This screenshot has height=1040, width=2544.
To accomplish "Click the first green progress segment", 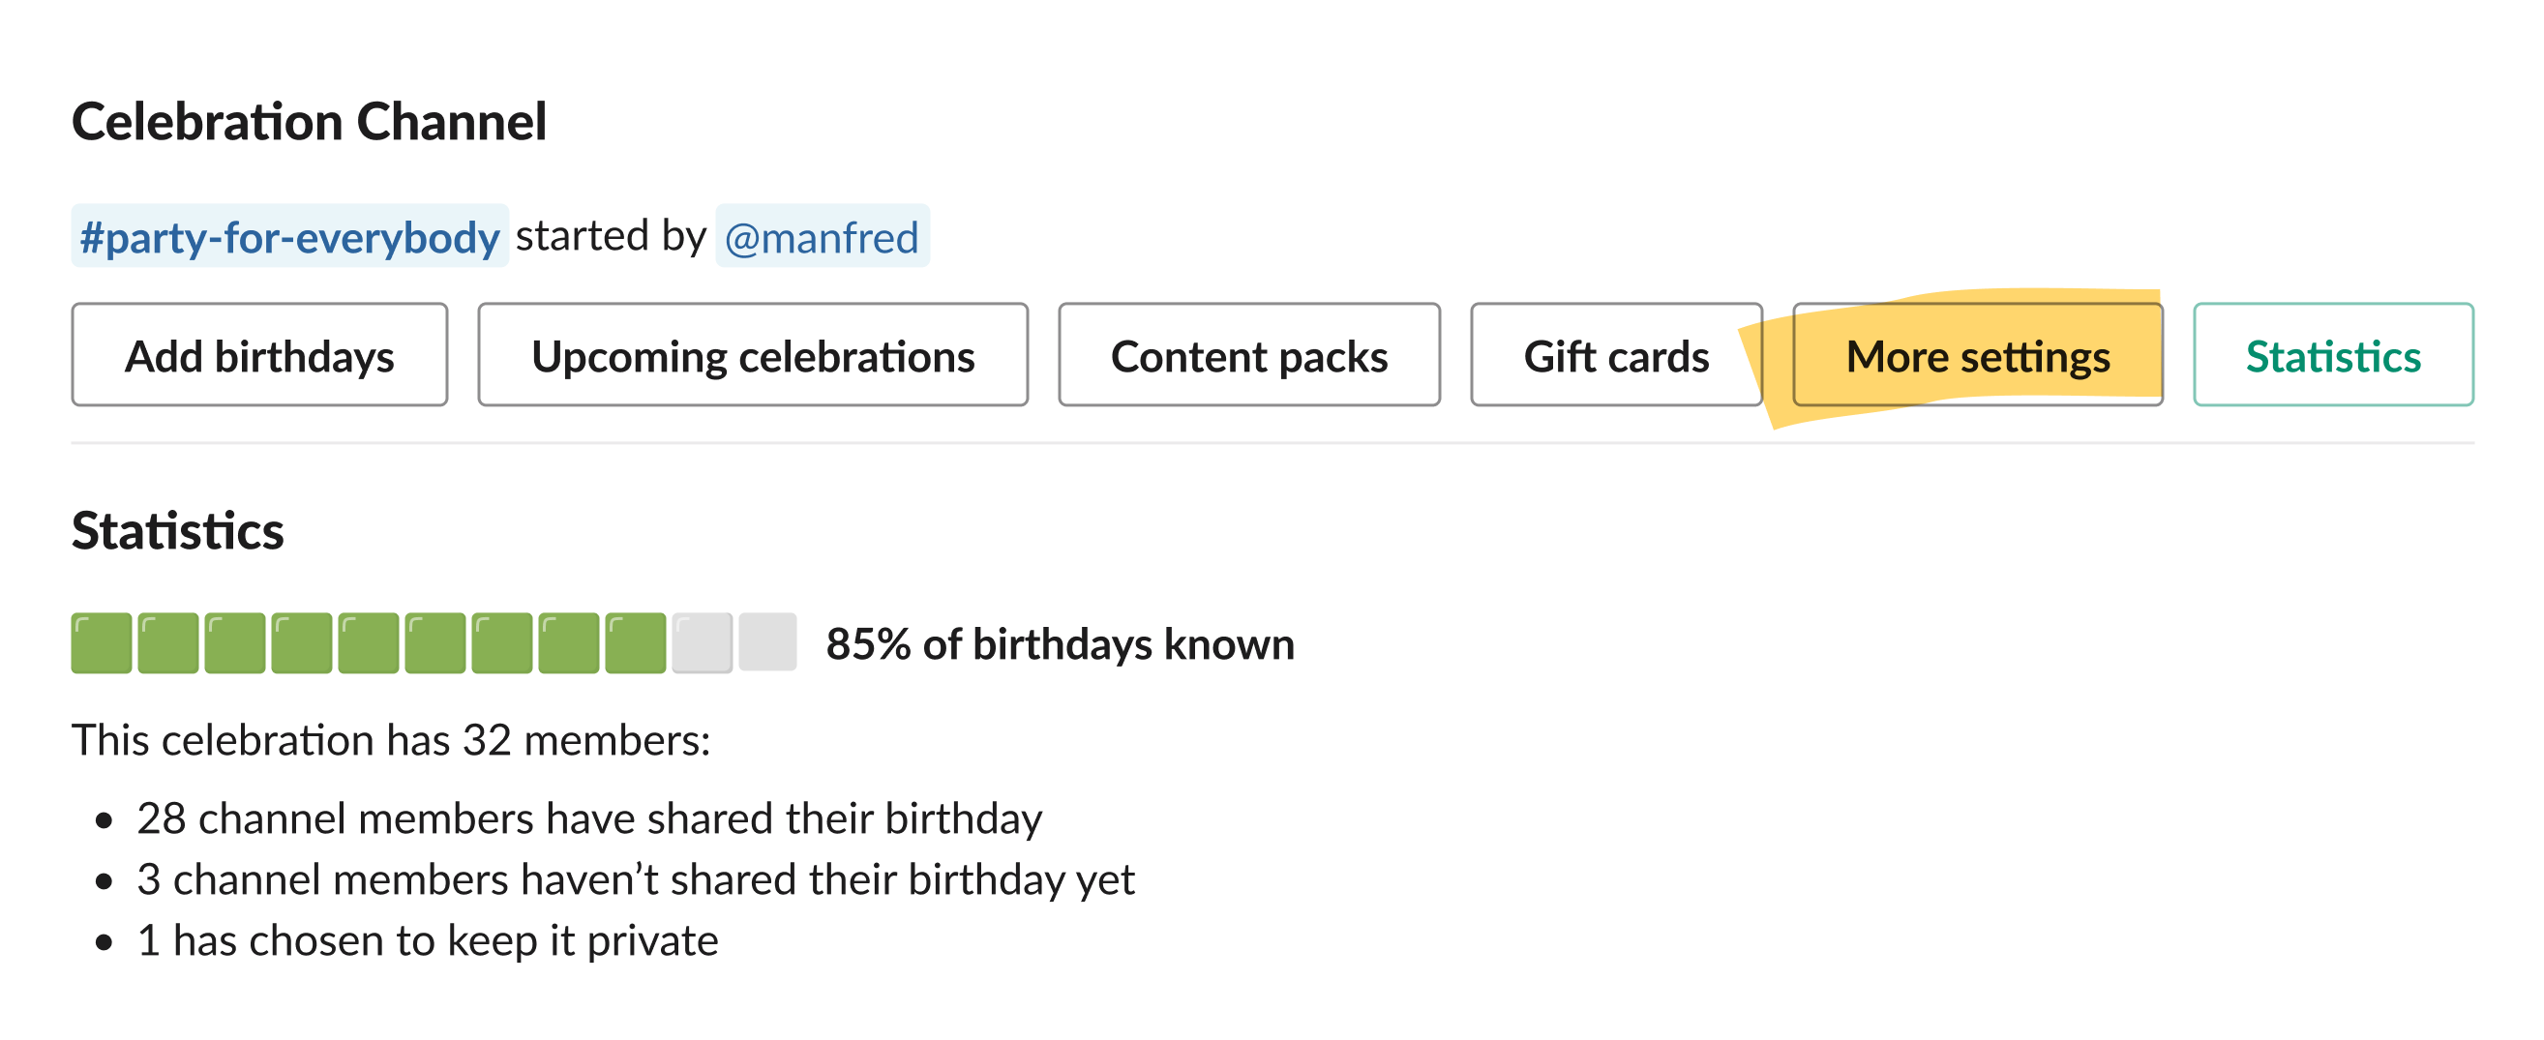I will point(102,644).
